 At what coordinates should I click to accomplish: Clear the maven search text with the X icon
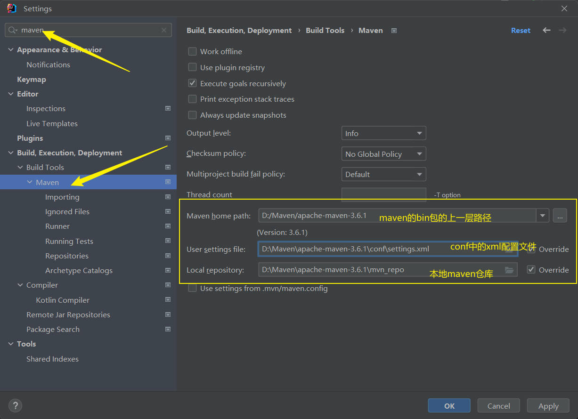point(164,30)
